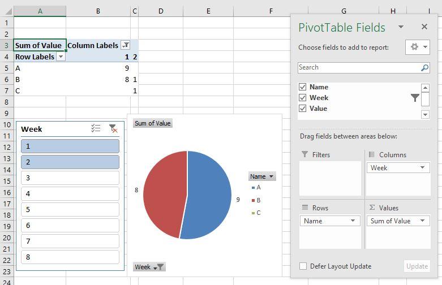442x285 pixels.
Task: Open the Week filter button on the chart
Action: click(x=149, y=267)
